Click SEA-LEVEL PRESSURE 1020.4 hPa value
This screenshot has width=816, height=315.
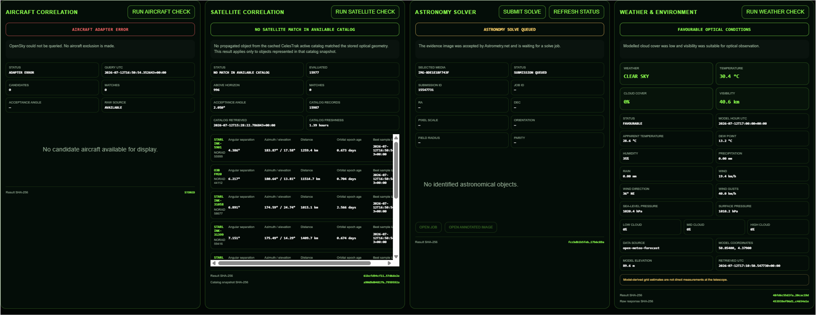pyautogui.click(x=633, y=212)
